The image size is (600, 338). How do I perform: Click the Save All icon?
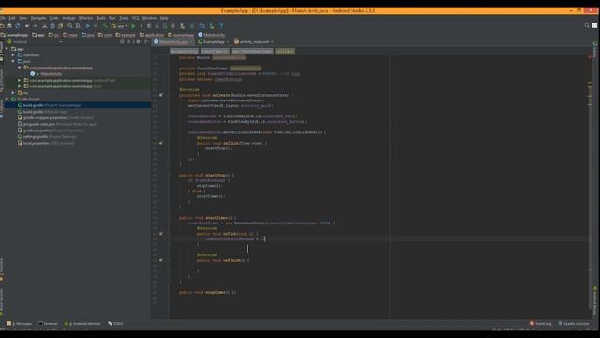click(x=9, y=26)
